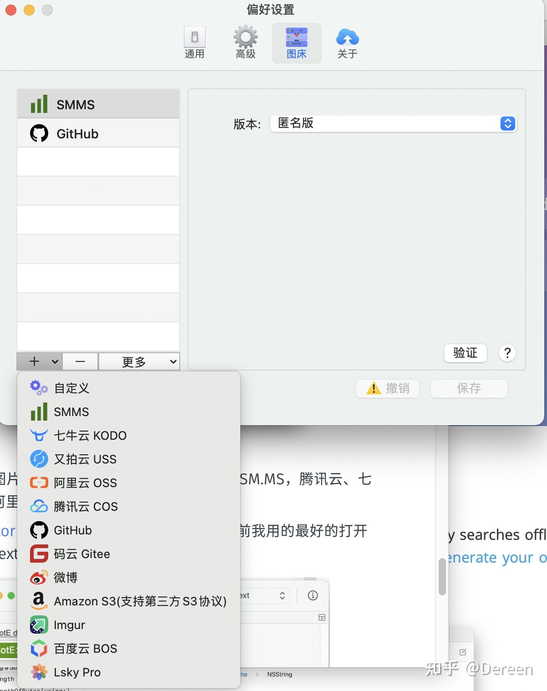Open help with the question mark button

[507, 353]
